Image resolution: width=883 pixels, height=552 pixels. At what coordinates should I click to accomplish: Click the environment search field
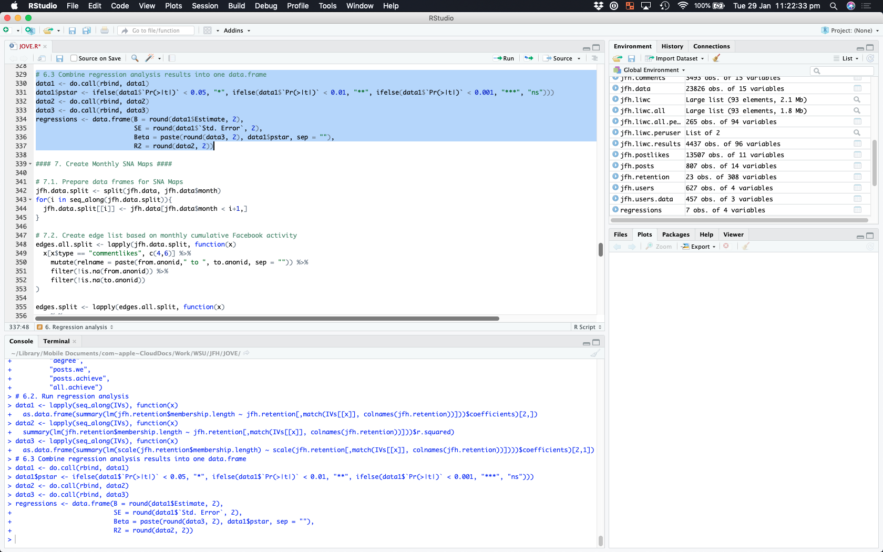coord(843,70)
